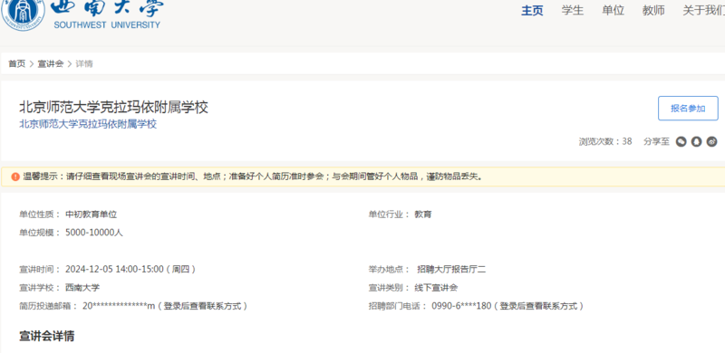Screen dimensions: 725x353
Task: Click the 西南大学 school value
Action: pos(82,288)
